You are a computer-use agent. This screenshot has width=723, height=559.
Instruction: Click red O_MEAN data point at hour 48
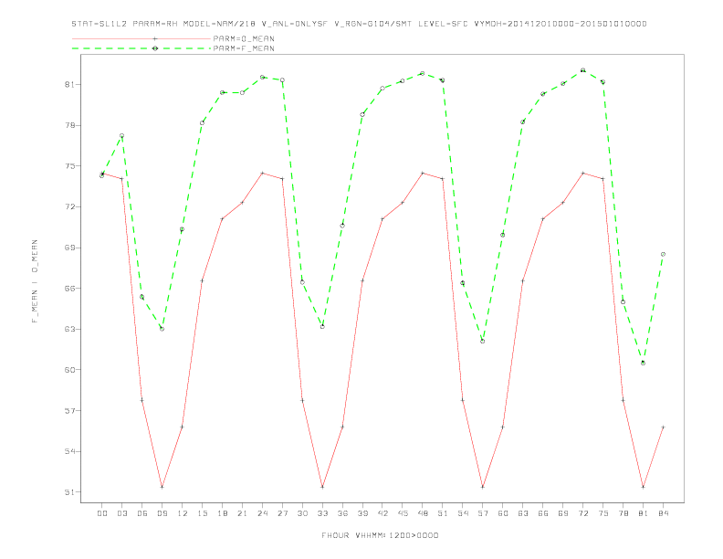click(423, 173)
